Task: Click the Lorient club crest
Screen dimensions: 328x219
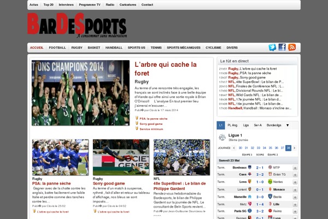Action: pos(250,189)
